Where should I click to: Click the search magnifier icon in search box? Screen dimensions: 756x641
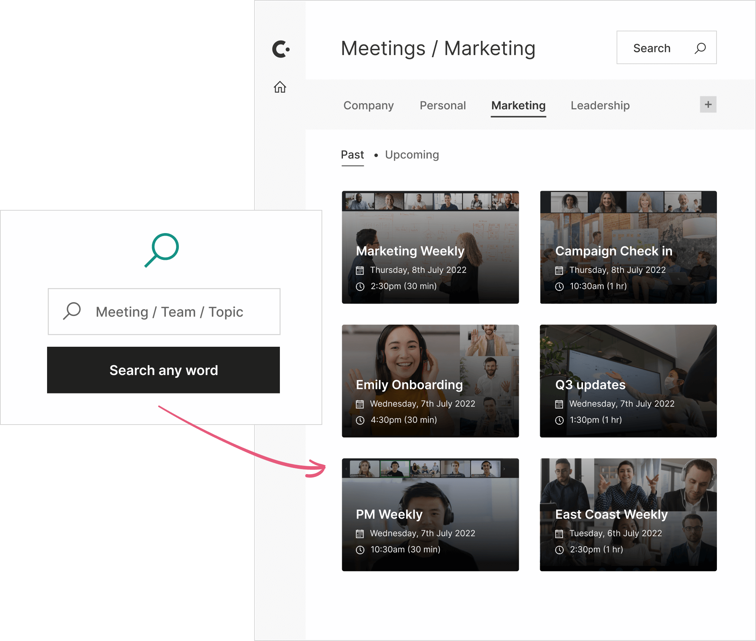[x=72, y=312]
